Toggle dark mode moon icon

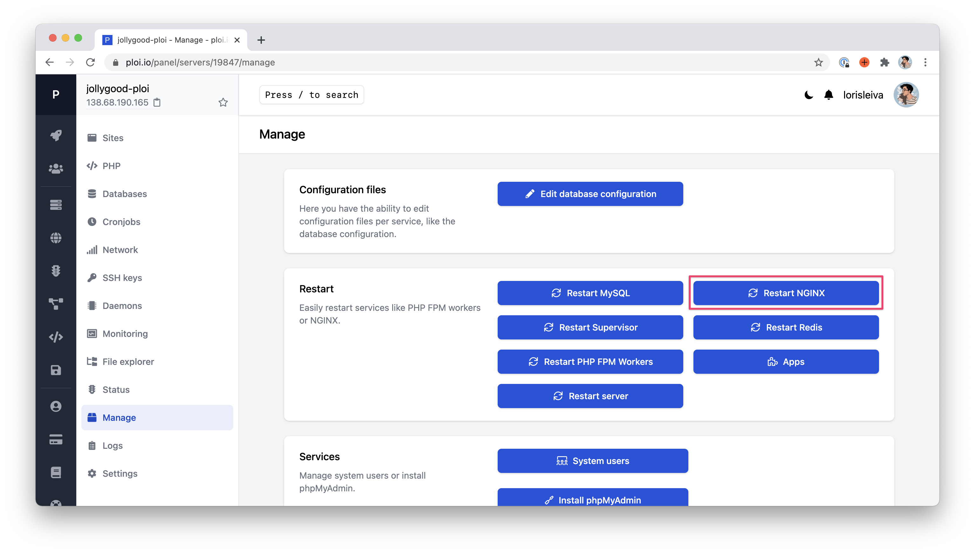[809, 95]
